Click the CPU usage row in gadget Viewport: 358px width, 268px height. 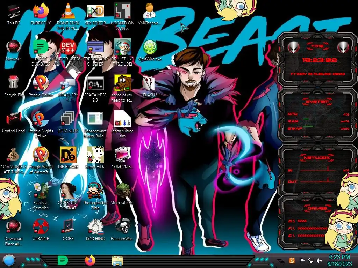point(318,114)
